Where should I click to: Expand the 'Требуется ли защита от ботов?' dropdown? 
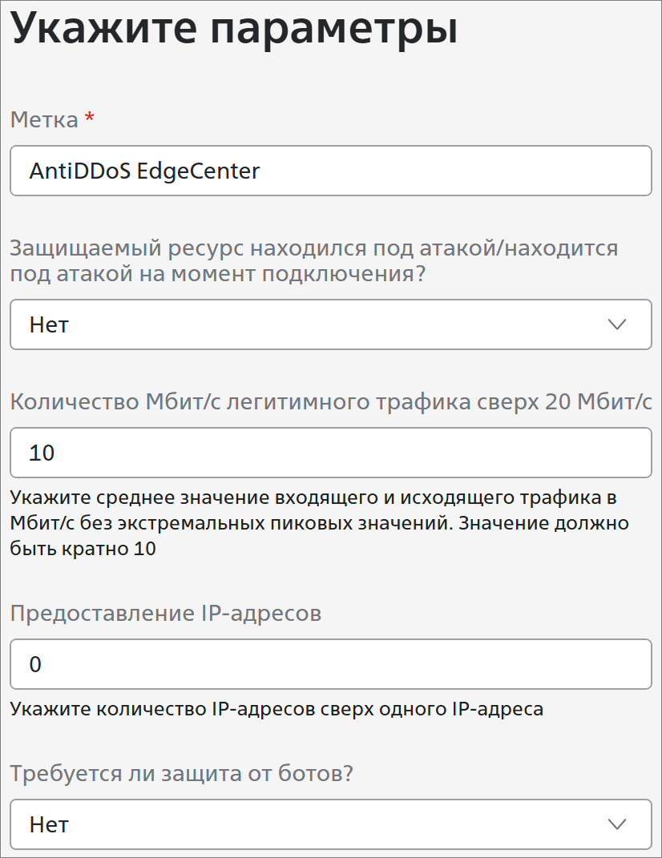point(331,824)
